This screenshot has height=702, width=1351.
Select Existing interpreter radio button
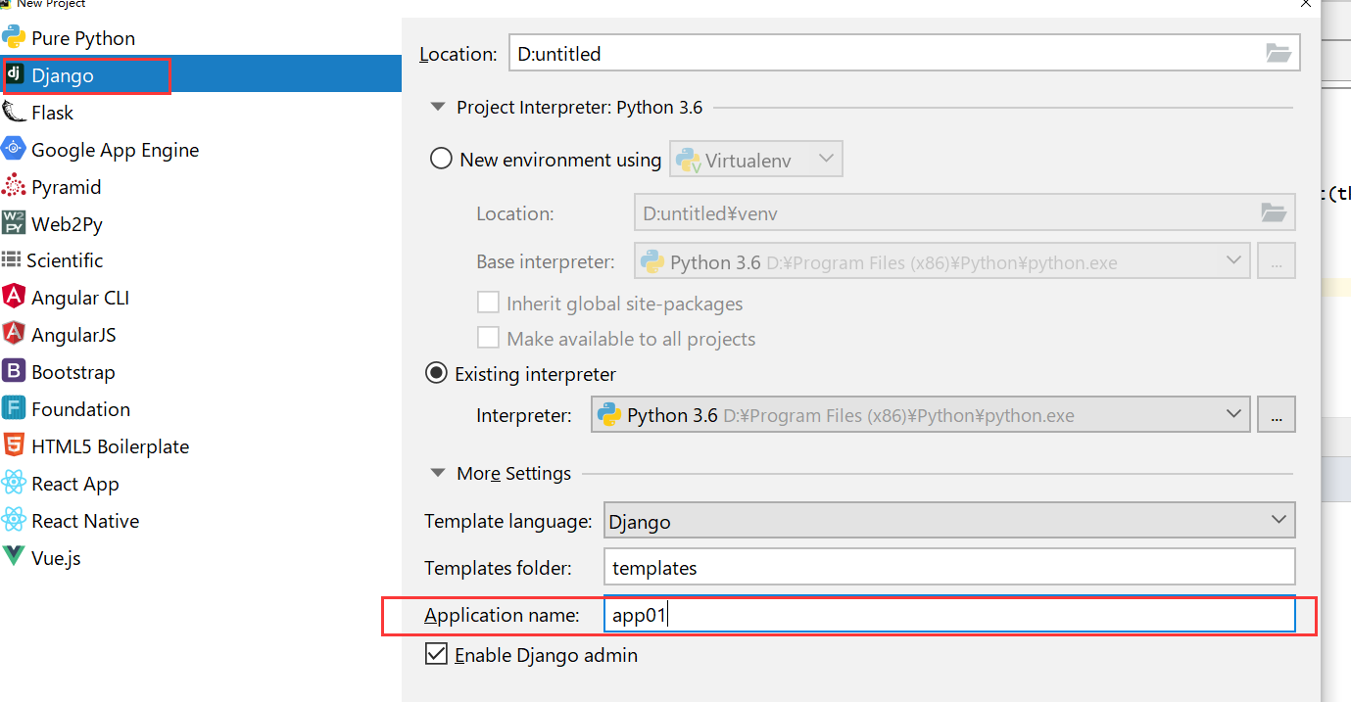436,374
